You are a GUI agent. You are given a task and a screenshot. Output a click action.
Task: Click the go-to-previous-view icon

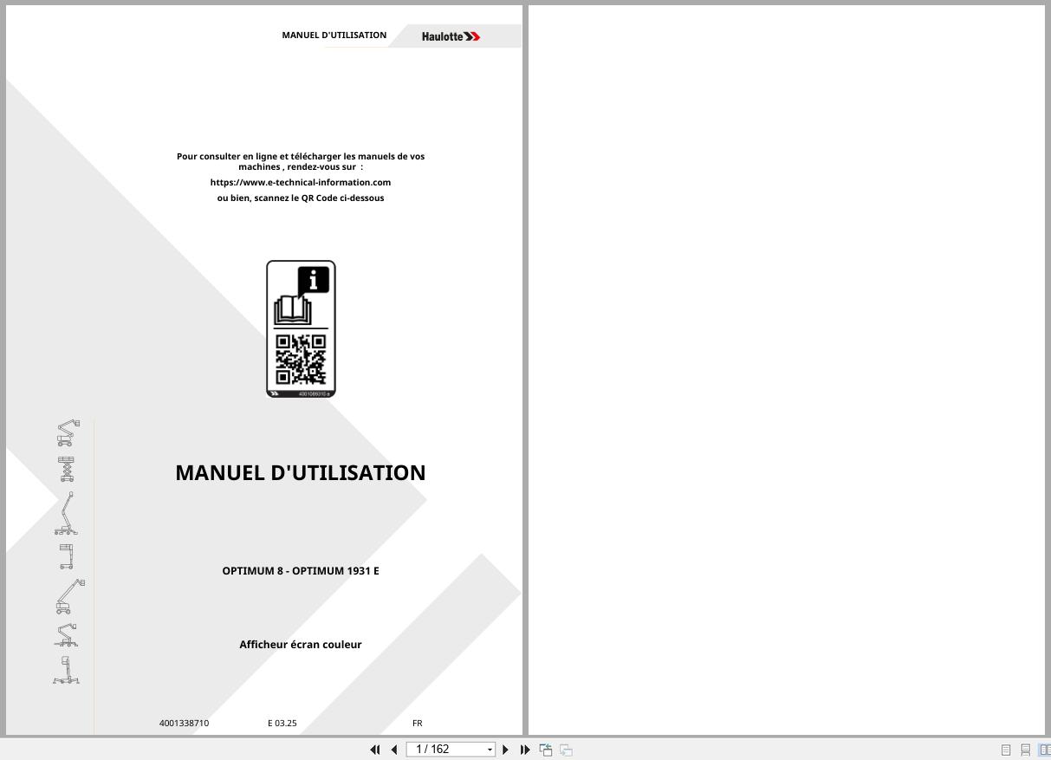[x=546, y=750]
